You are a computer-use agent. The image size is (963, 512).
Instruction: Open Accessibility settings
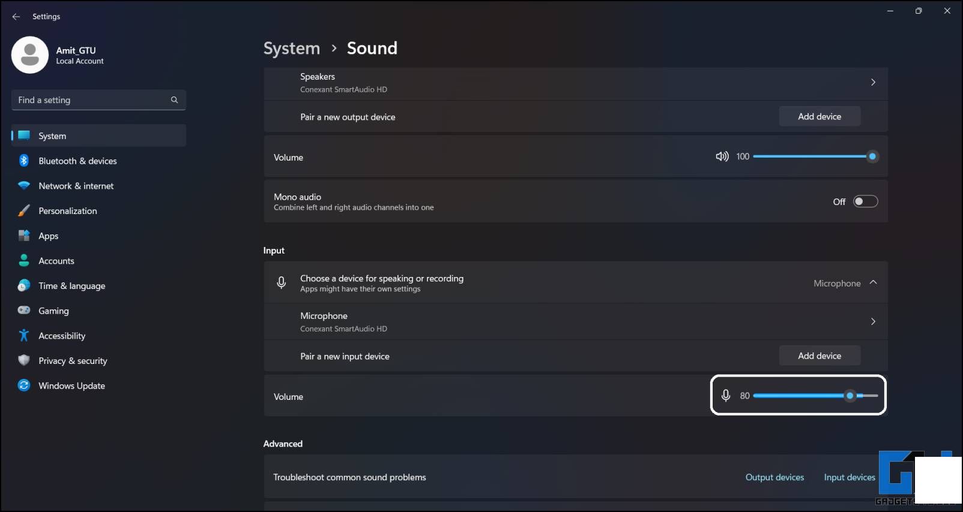tap(98, 336)
